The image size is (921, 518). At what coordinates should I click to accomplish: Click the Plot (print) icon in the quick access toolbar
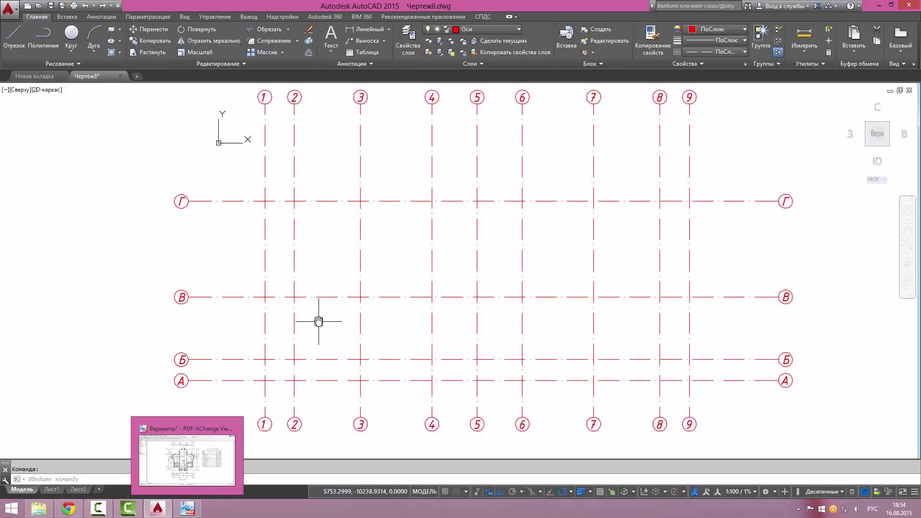click(x=73, y=6)
